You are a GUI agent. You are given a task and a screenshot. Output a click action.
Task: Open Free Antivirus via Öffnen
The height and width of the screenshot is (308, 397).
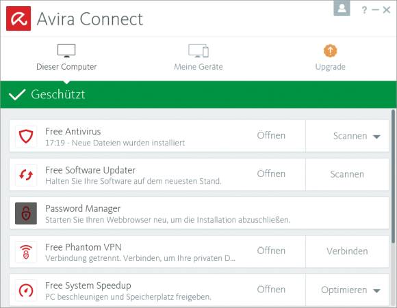pos(271,135)
